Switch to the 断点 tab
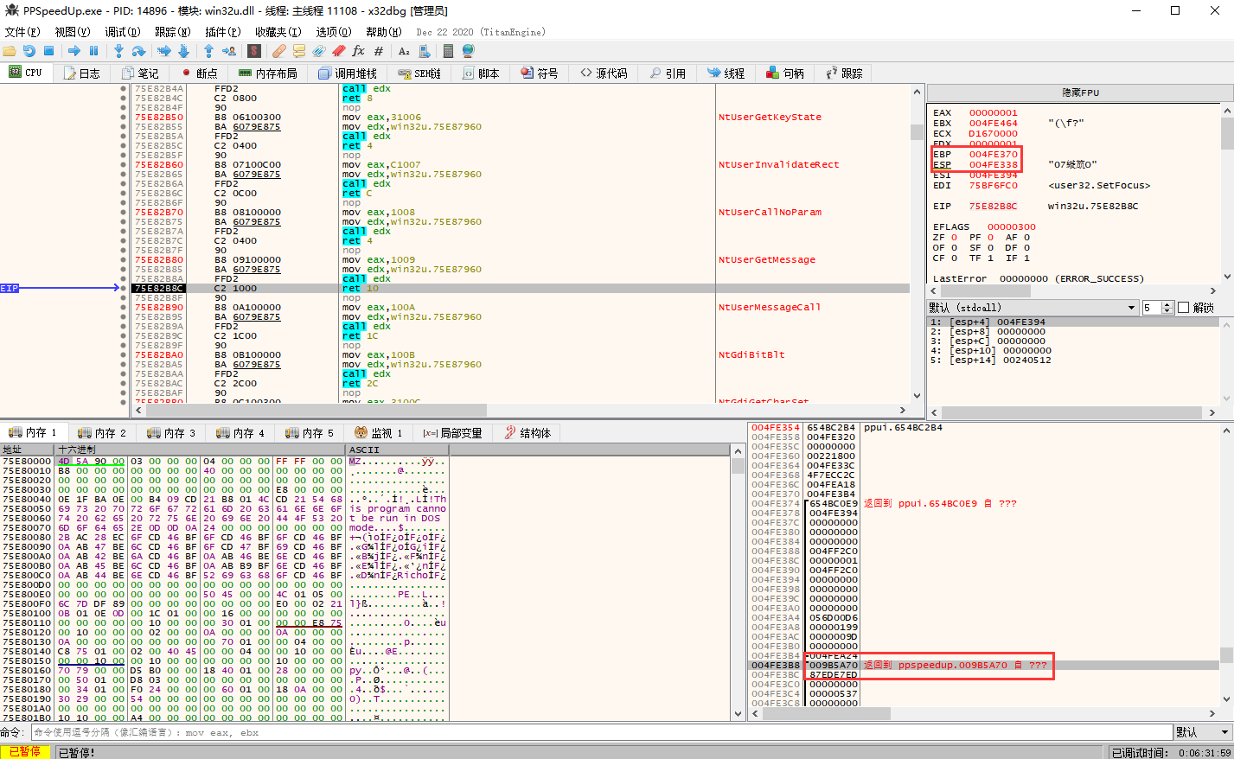The height and width of the screenshot is (759, 1234). pos(200,73)
